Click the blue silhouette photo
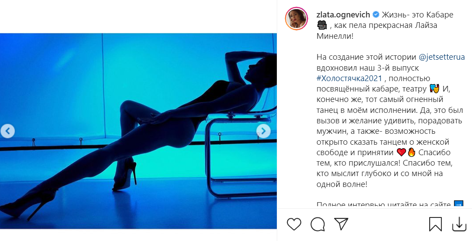Screen dimensions: 472x241 point(138,131)
